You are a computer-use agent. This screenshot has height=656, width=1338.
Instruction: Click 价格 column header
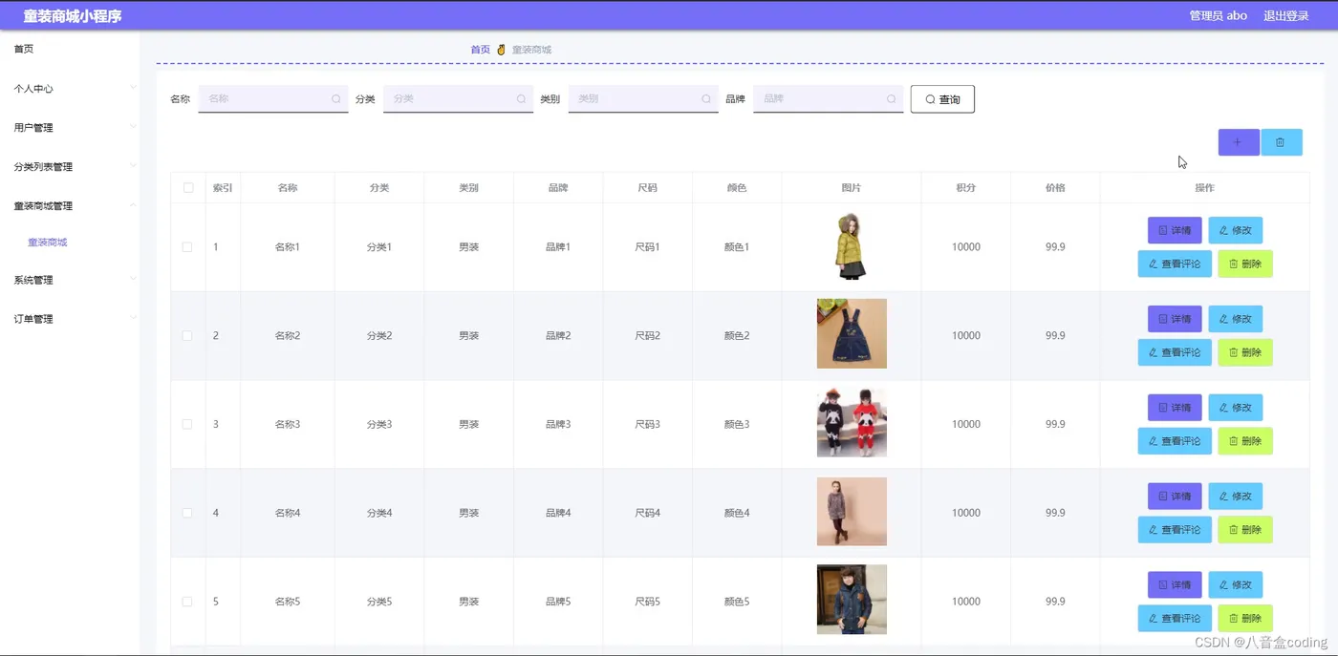(x=1055, y=188)
